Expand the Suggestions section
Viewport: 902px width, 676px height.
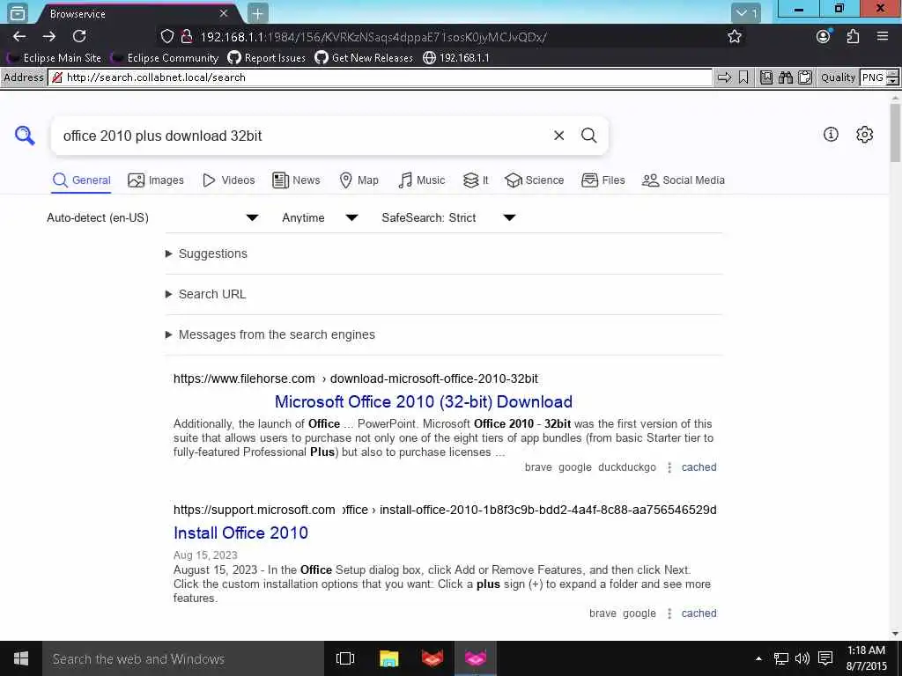point(206,253)
